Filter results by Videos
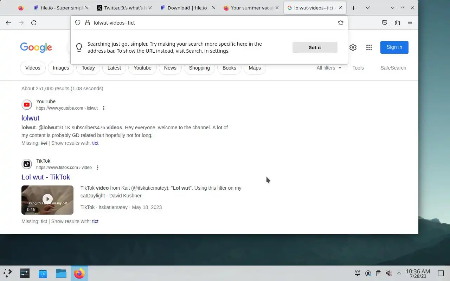 pos(33,68)
